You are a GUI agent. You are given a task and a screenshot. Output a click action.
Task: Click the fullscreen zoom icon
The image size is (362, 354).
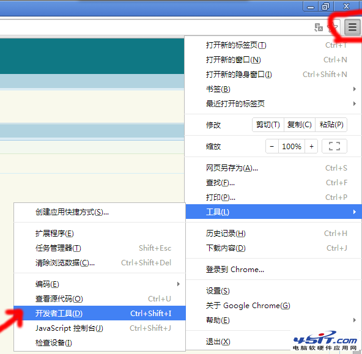click(334, 146)
